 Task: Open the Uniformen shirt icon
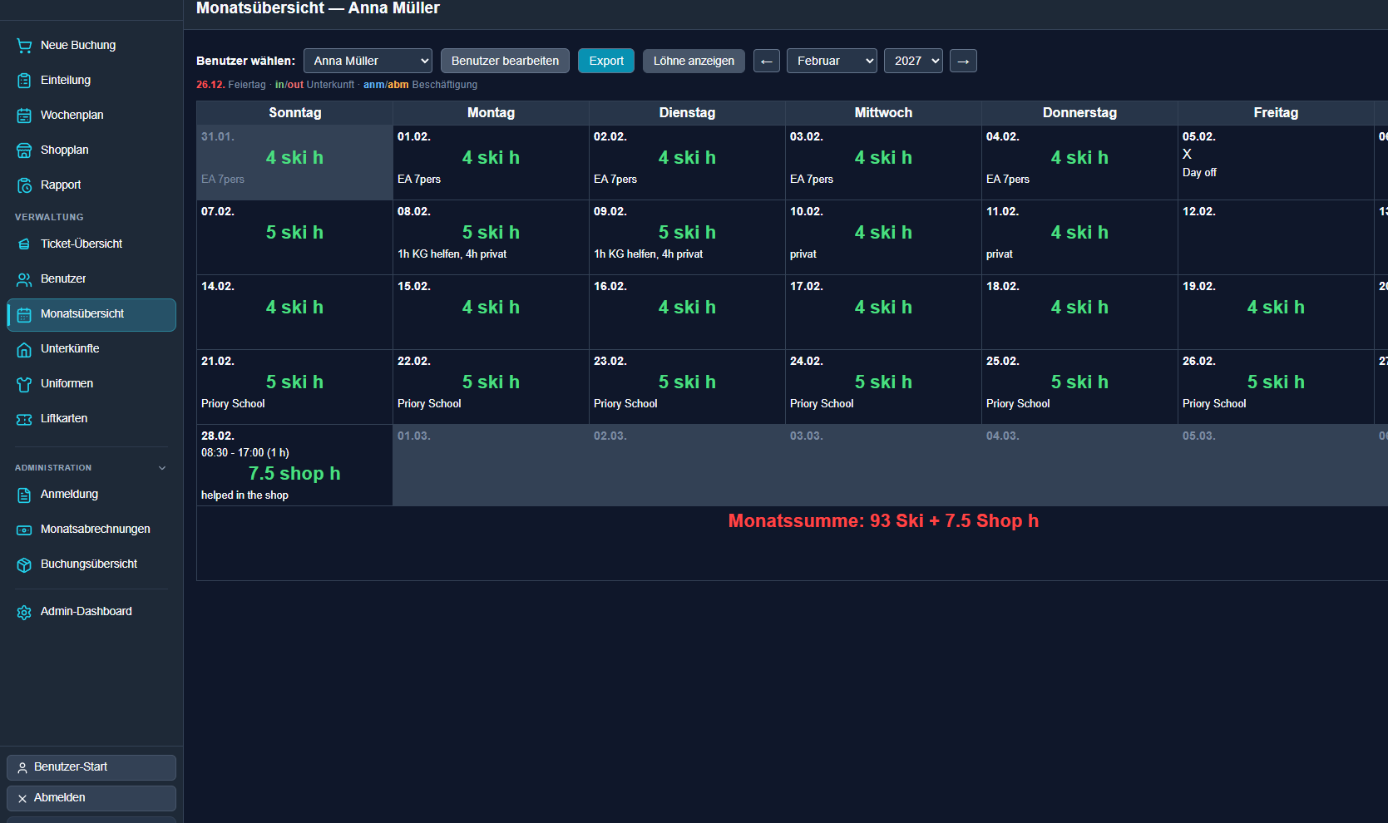click(x=24, y=384)
